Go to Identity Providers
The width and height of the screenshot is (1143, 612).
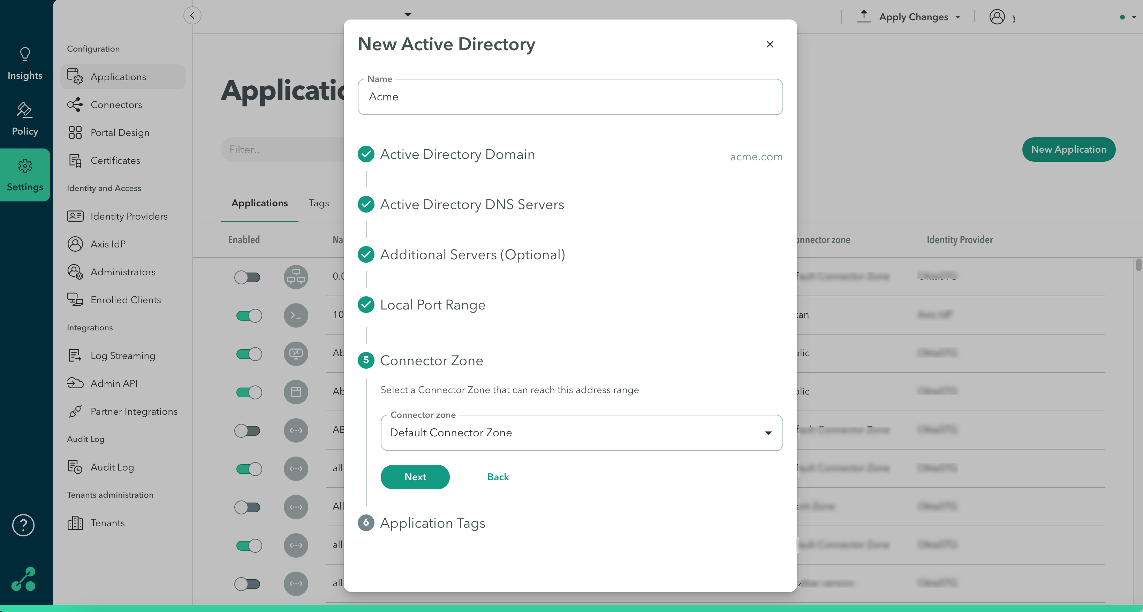[x=129, y=216]
